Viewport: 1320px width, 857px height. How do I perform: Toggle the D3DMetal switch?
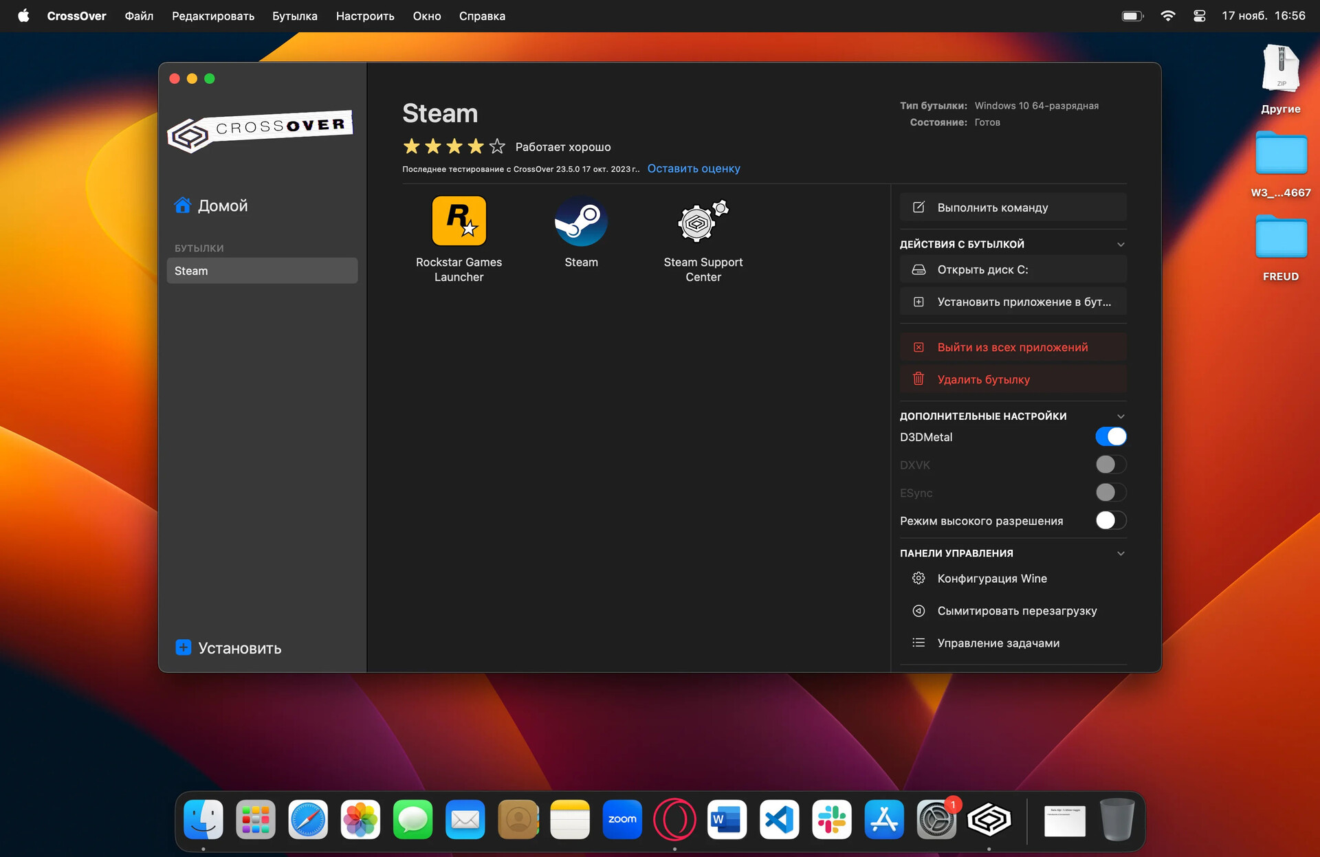coord(1110,436)
